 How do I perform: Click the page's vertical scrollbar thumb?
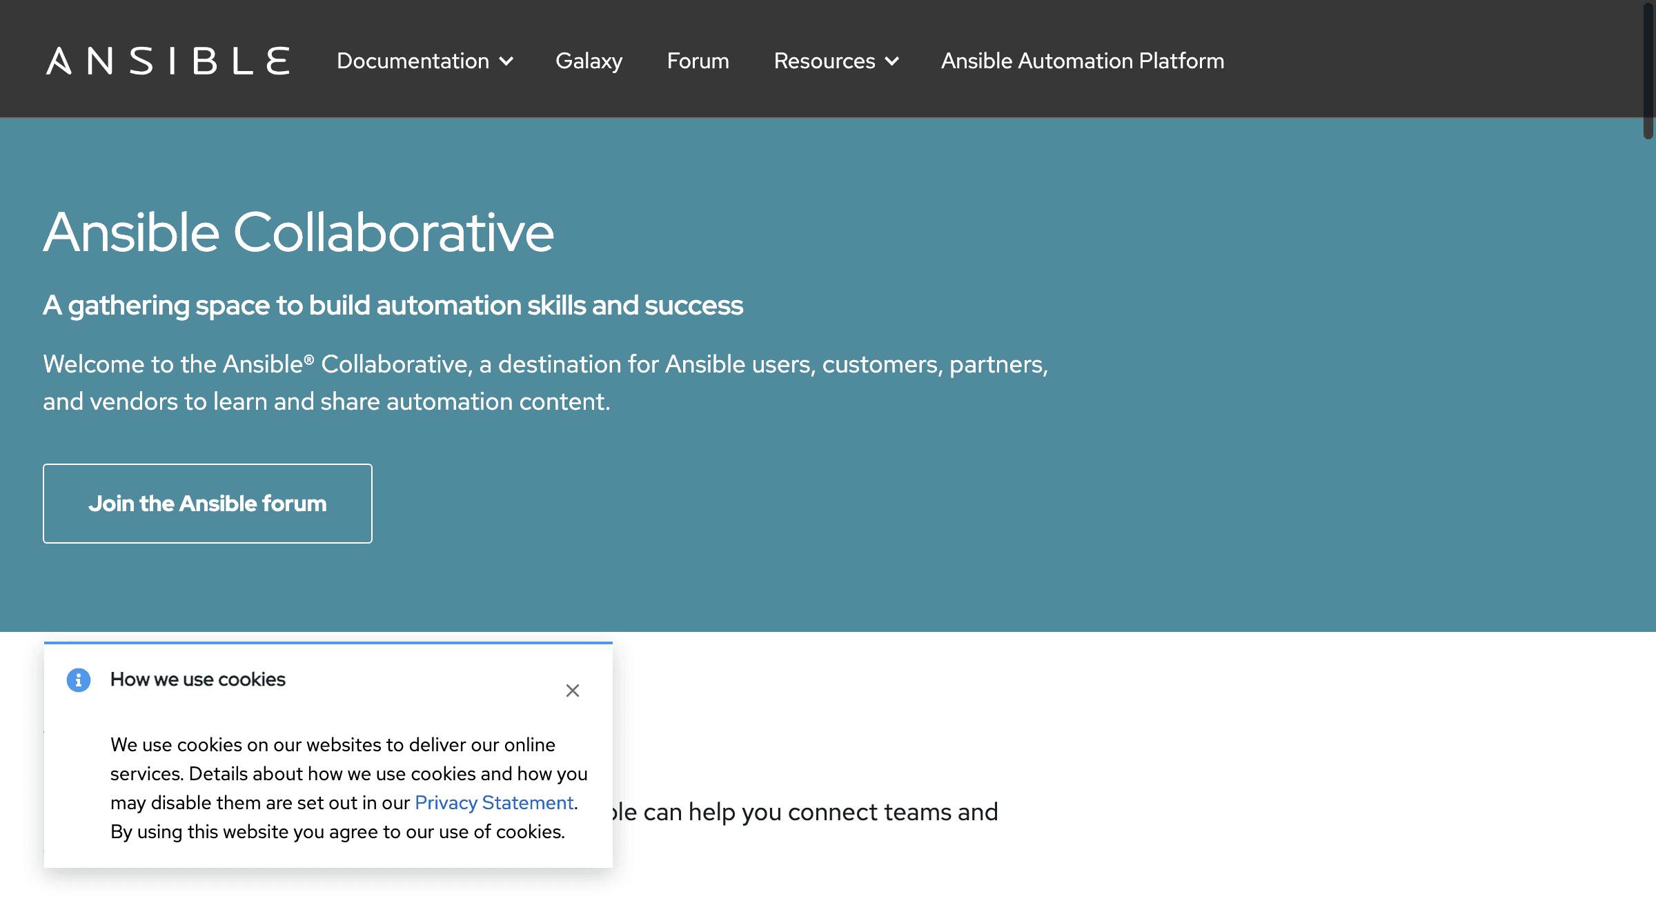tap(1648, 69)
